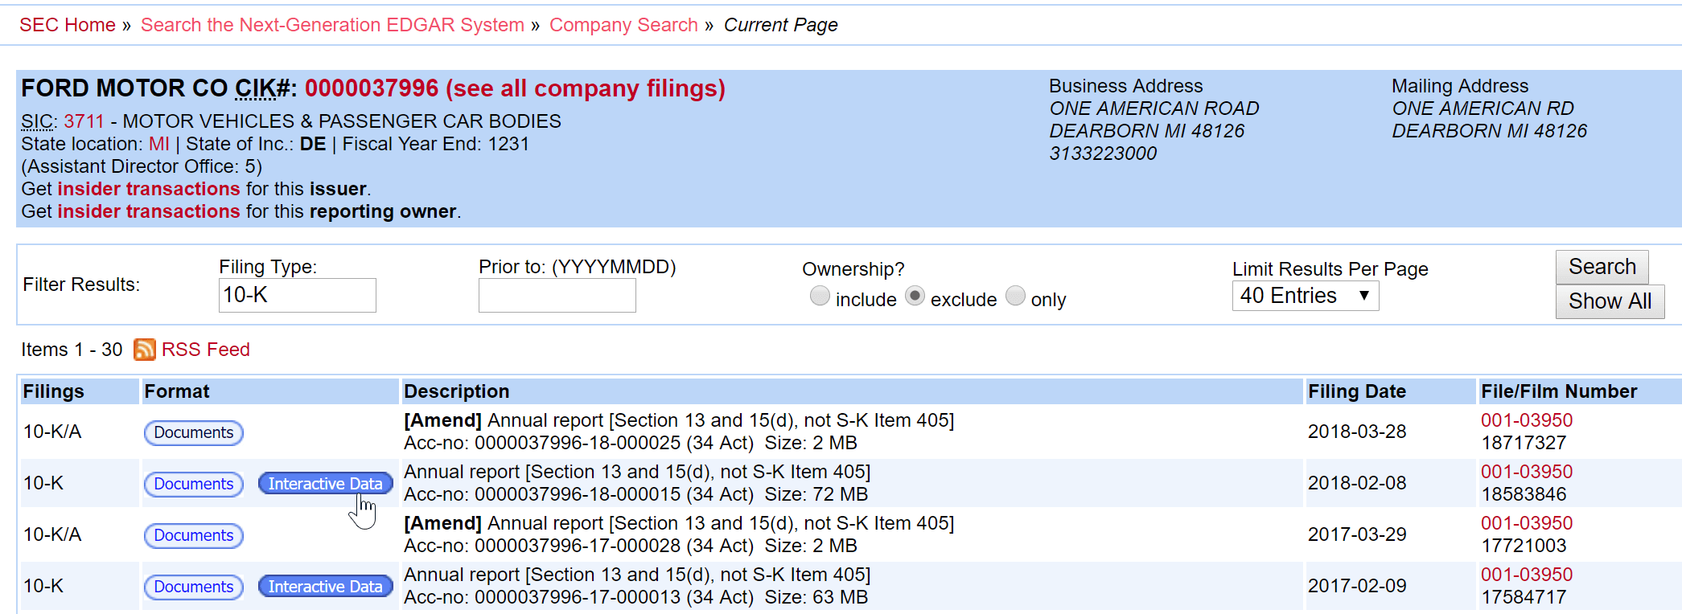Image resolution: width=1682 pixels, height=614 pixels.
Task: Open the MI state location link
Action: (x=159, y=144)
